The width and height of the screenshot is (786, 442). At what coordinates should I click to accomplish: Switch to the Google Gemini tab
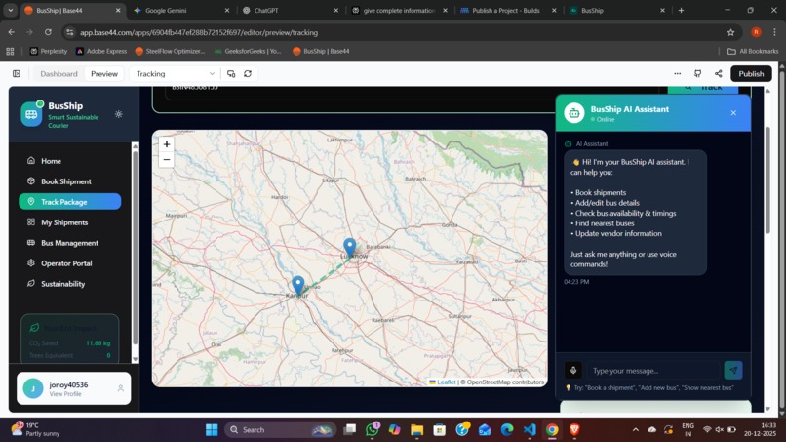(181, 10)
